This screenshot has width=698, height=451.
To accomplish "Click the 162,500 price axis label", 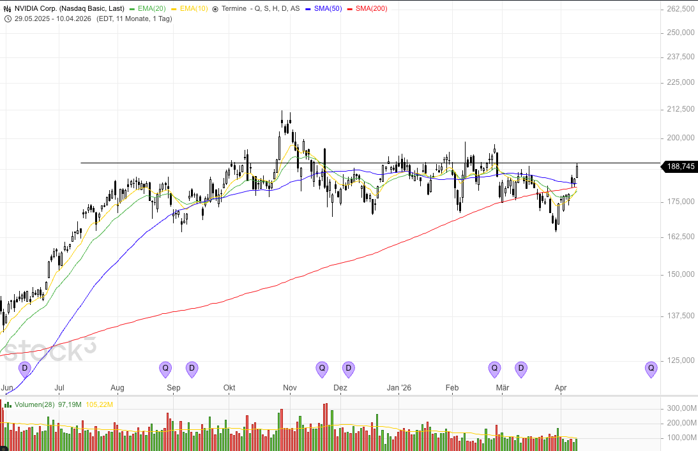I will coord(681,237).
